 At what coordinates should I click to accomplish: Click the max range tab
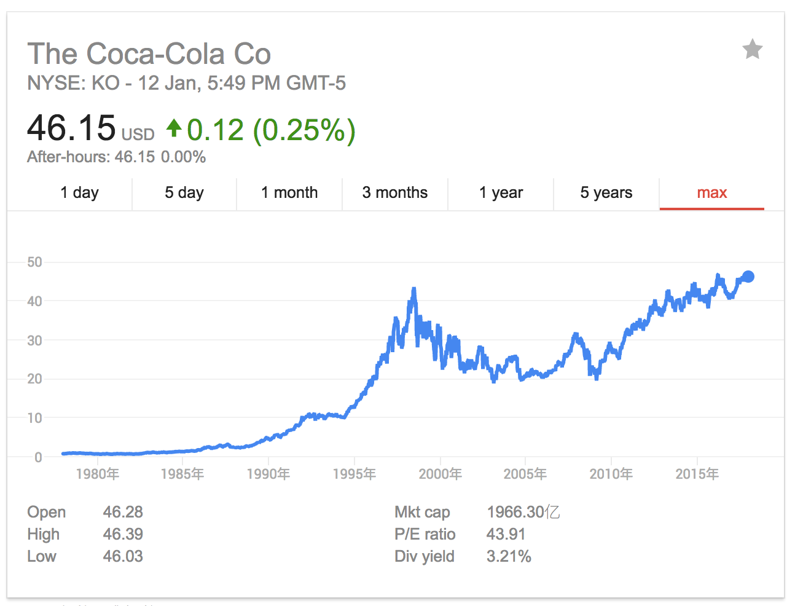[711, 193]
